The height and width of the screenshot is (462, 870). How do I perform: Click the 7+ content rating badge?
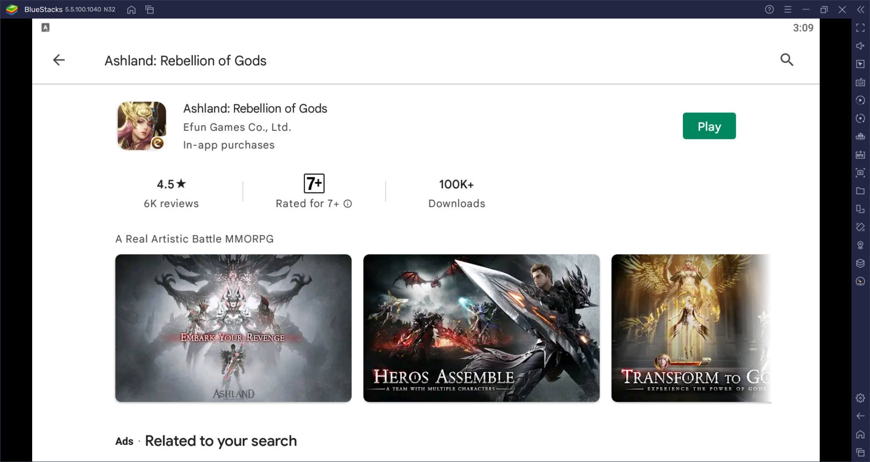(x=314, y=183)
